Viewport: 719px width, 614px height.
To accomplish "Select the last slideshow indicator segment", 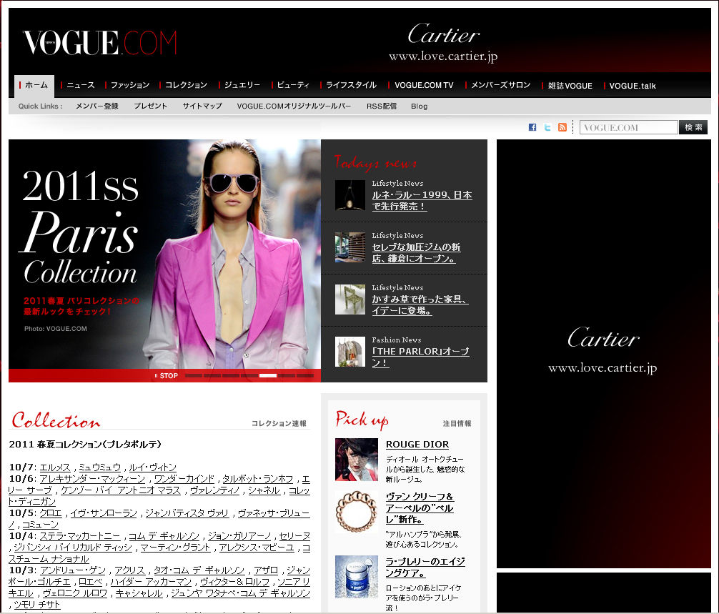I will coord(305,375).
